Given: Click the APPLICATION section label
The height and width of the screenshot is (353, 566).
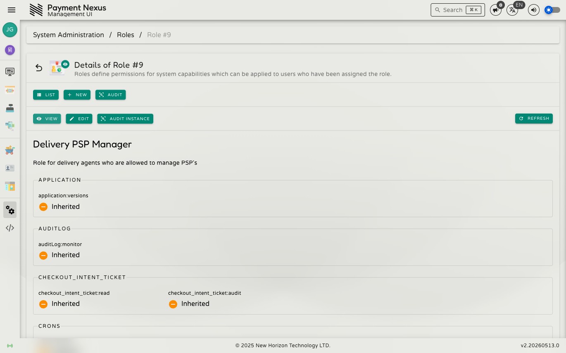Looking at the screenshot, I should click(60, 180).
